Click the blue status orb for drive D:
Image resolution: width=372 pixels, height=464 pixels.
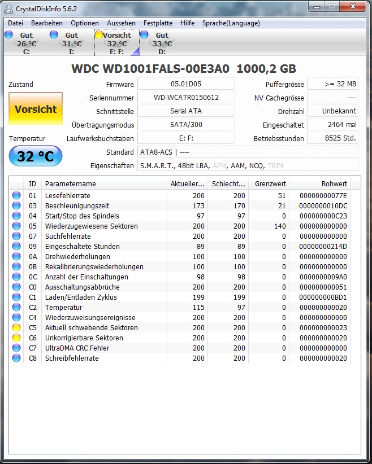click(144, 34)
